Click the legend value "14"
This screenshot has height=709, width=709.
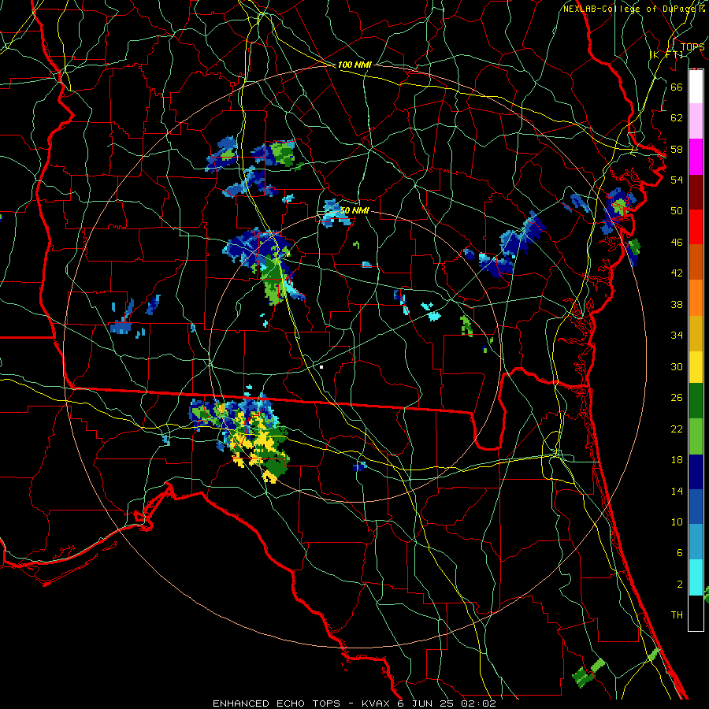pos(677,491)
